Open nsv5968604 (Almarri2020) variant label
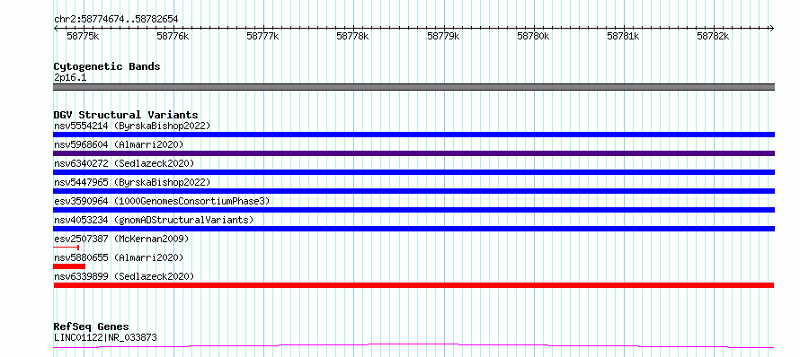 point(119,144)
